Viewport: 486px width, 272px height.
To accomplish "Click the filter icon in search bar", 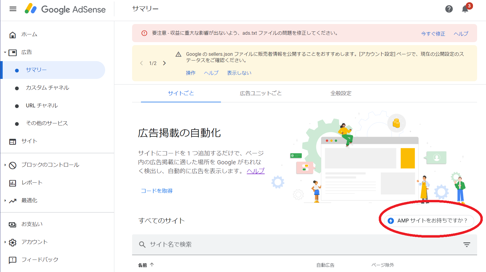I will tap(466, 245).
